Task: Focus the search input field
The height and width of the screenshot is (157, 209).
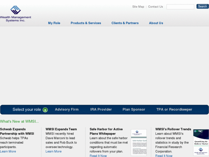Action: pyautogui.click(x=180, y=7)
